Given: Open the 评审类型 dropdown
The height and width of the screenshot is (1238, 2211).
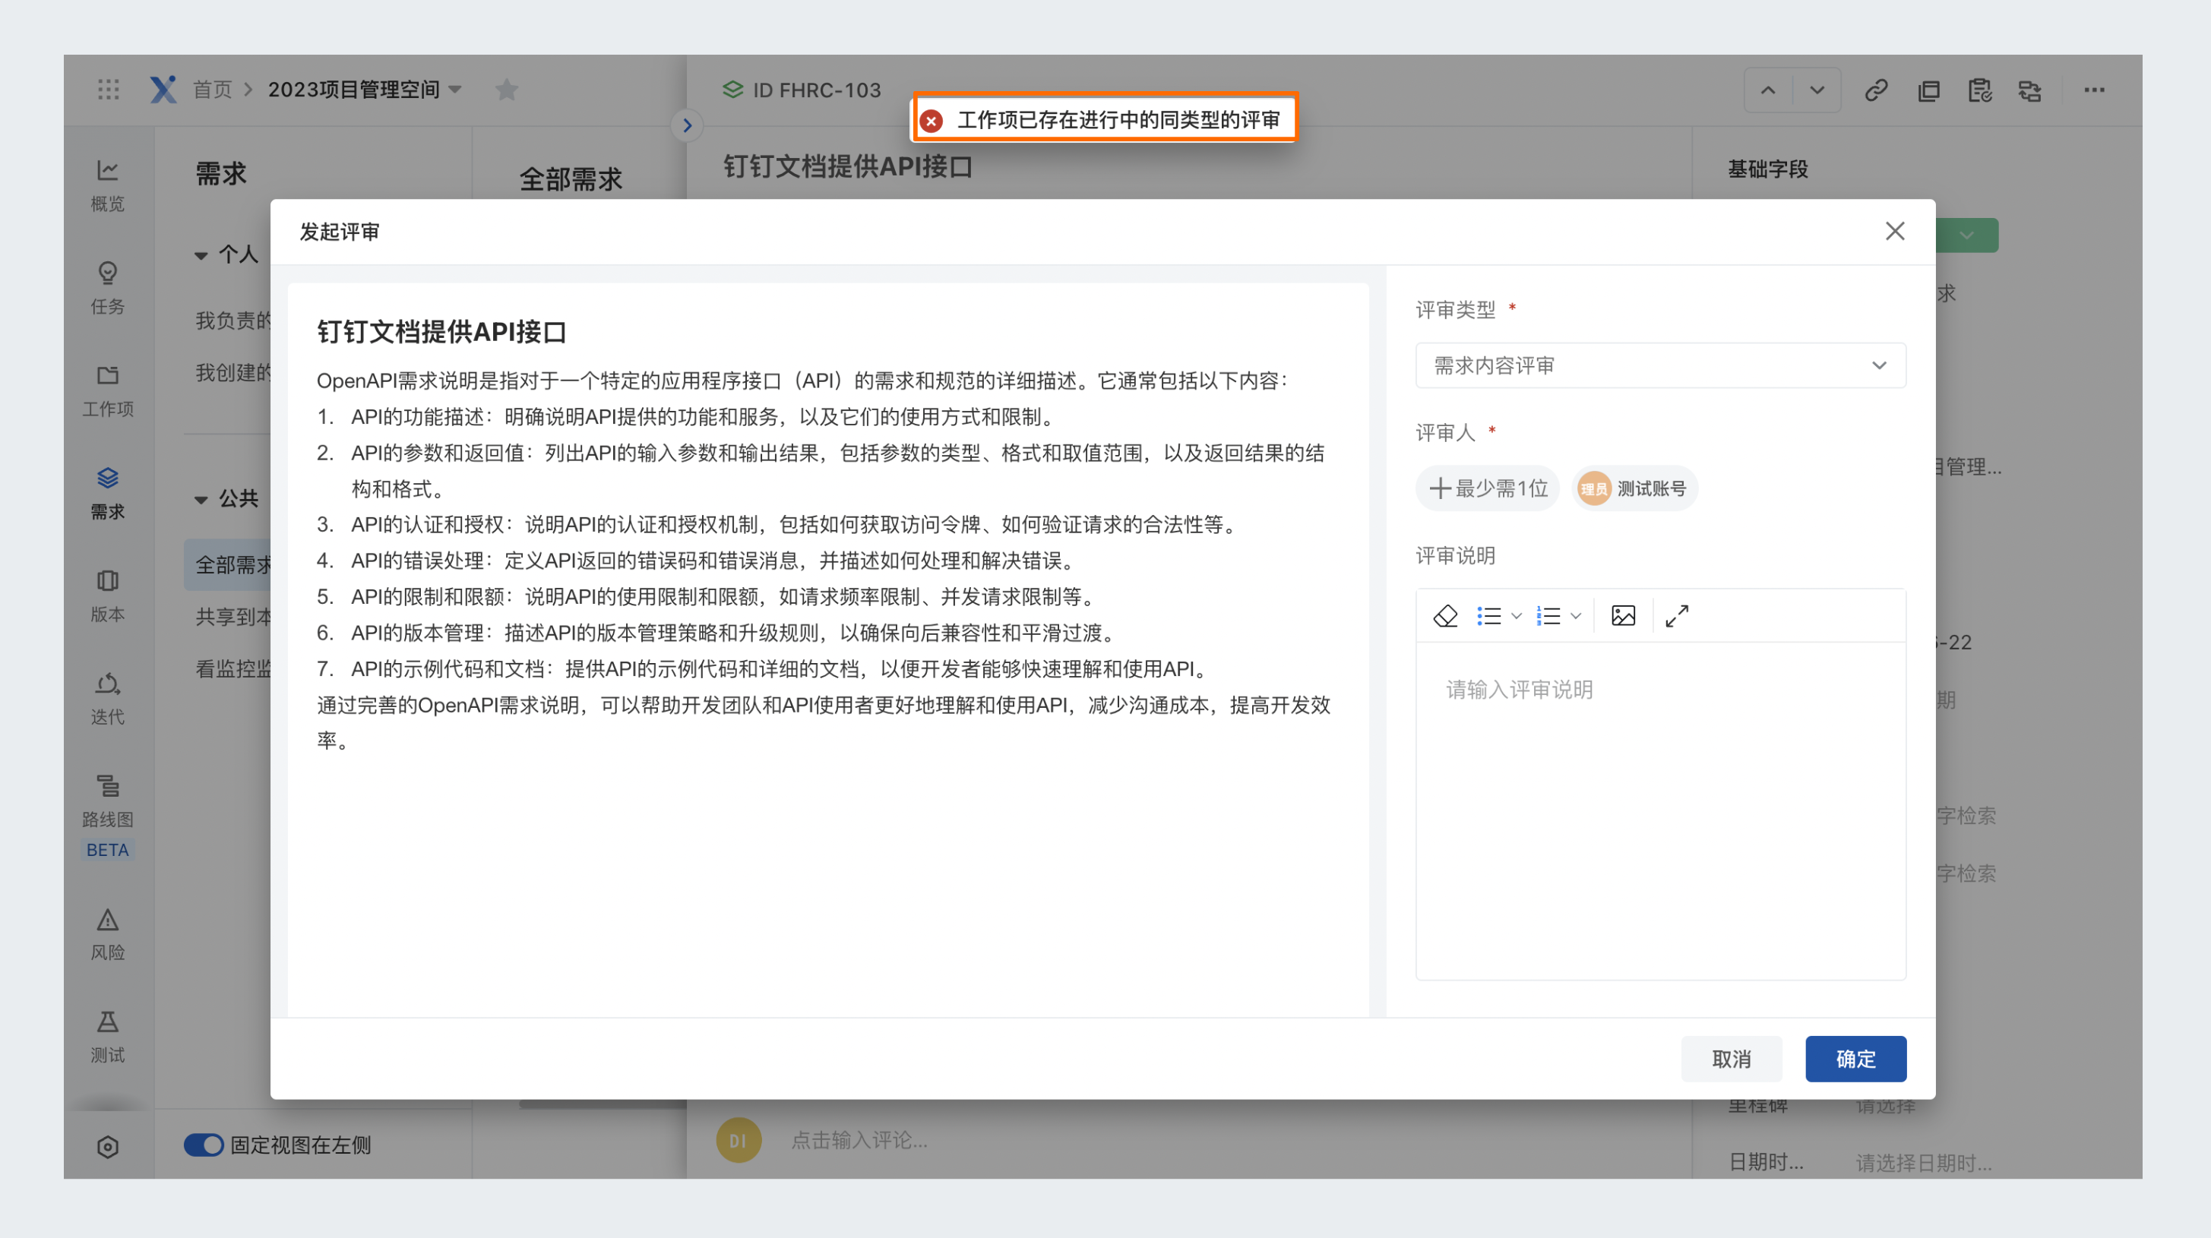Looking at the screenshot, I should pos(1660,365).
